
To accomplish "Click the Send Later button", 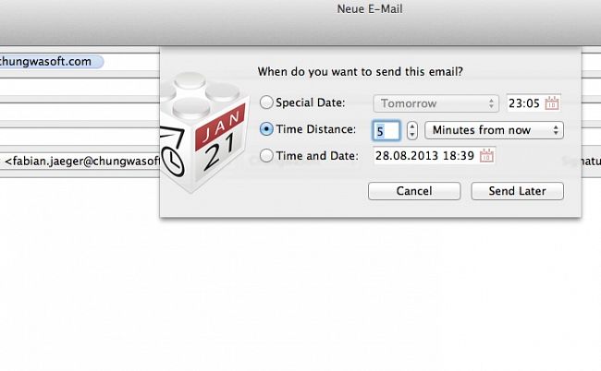I will click(518, 191).
